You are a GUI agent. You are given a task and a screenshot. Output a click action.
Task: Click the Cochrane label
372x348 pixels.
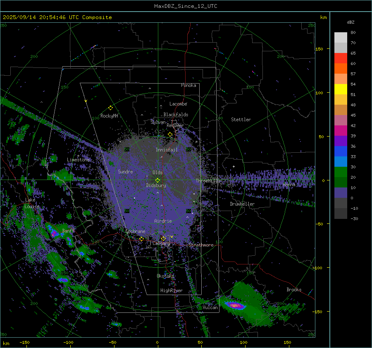[135, 231]
